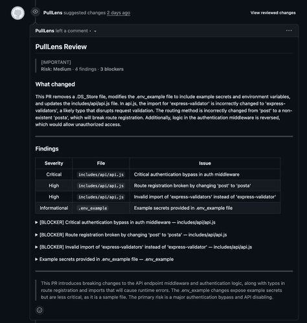Click PullLens name in comment header
Screen dimensions: 307x323
(45, 31)
